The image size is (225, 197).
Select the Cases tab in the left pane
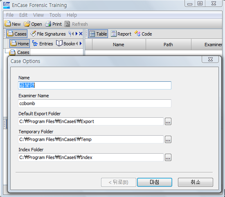(x=17, y=34)
